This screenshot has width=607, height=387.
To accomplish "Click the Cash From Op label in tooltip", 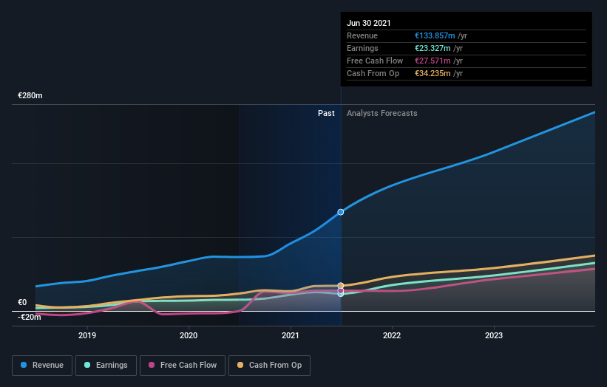I will coord(373,73).
